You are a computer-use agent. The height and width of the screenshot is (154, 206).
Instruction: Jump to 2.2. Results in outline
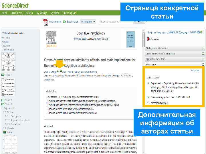pos(8,128)
